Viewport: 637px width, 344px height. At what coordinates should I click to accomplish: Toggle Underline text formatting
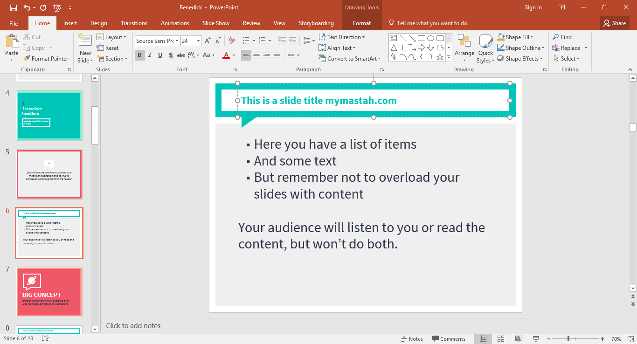pyautogui.click(x=160, y=55)
